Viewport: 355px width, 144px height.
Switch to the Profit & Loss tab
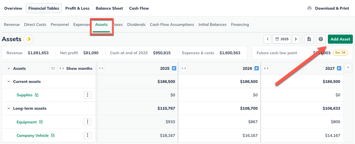click(x=77, y=8)
